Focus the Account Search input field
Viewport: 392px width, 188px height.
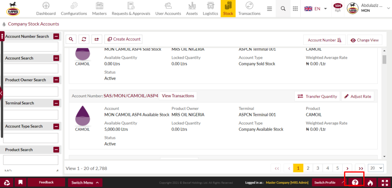coord(31,68)
